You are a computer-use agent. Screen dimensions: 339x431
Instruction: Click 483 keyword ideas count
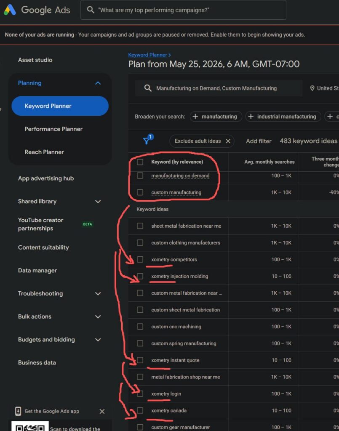point(309,141)
